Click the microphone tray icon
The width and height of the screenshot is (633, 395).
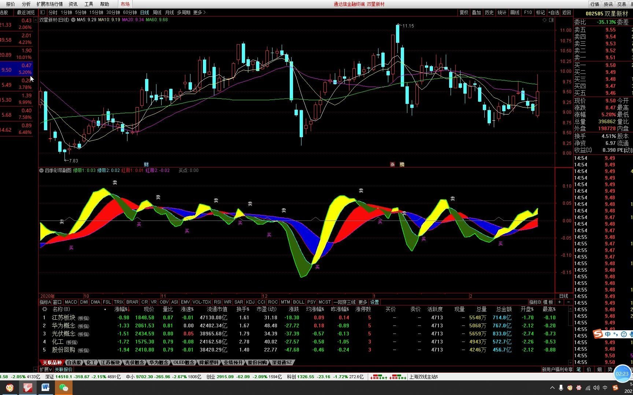pos(561,388)
